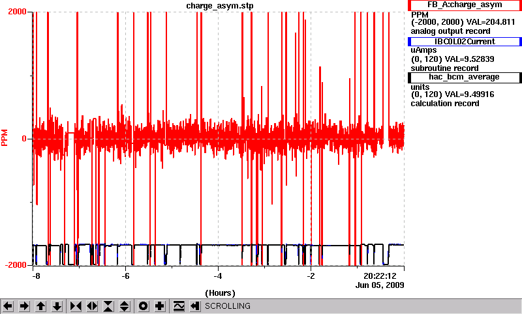
Task: Click the uAmps units label
Action: (423, 50)
